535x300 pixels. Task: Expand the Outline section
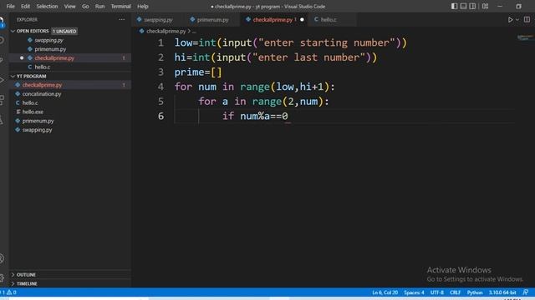point(13,274)
